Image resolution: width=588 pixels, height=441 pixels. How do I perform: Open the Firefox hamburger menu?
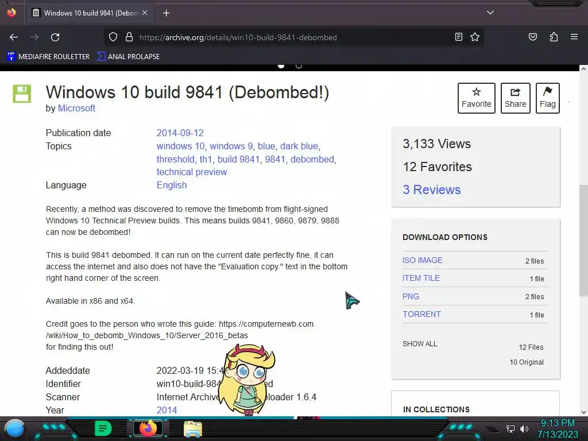tap(574, 37)
